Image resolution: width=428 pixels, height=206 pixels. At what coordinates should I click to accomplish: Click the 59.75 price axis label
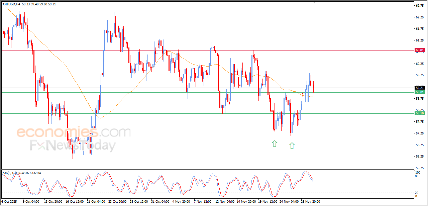tap(420, 75)
